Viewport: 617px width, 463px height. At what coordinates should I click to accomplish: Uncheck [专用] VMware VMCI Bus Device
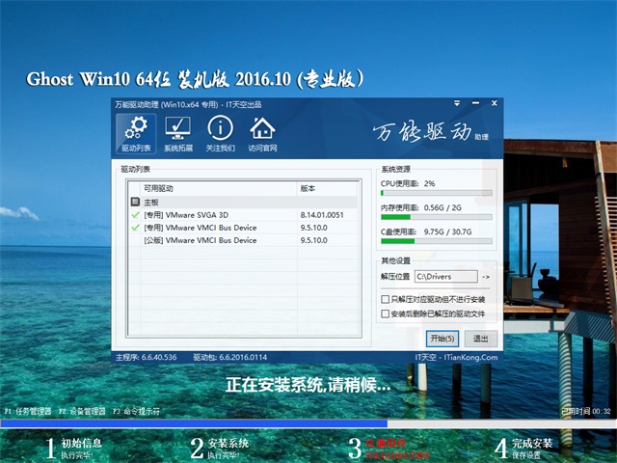(x=135, y=228)
